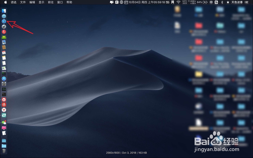Screen dimensions: 253x158
Task: Open the 天色迷香 user menu
Action: point(237,2)
